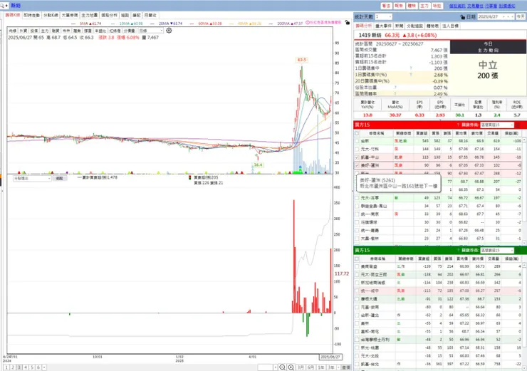Open the 關鍵券商 dropdown in the 買方15 header

pos(497,125)
